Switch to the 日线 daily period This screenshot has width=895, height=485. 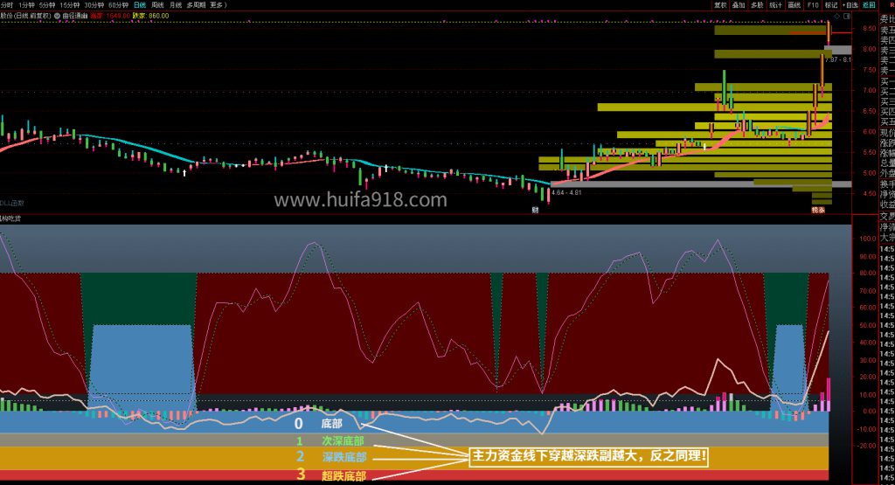click(x=140, y=5)
